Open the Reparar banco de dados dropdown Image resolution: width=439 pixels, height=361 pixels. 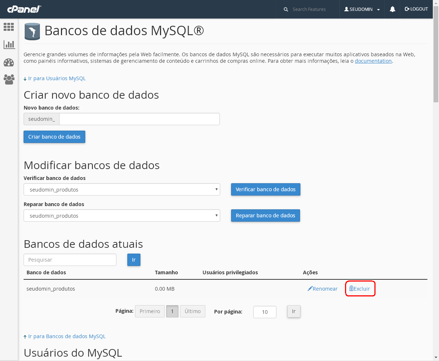pos(122,216)
